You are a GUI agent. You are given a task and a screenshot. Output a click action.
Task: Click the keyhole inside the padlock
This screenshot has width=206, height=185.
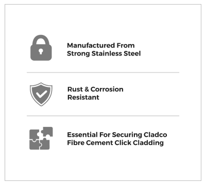(41, 51)
